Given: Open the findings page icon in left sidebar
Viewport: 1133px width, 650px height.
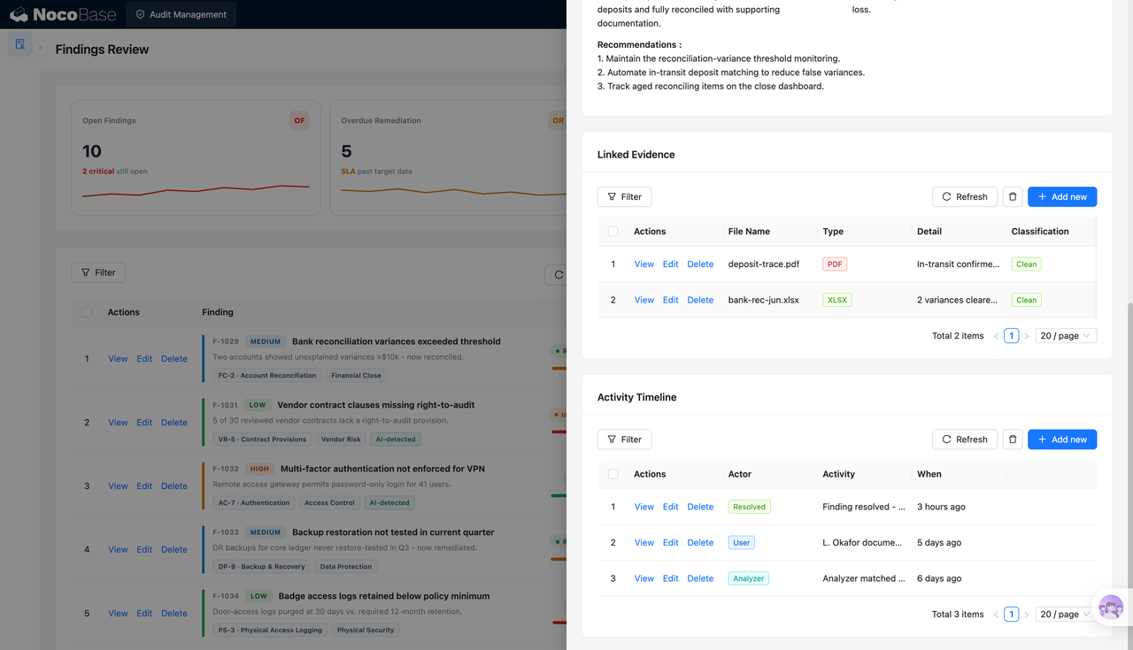Looking at the screenshot, I should [x=19, y=44].
